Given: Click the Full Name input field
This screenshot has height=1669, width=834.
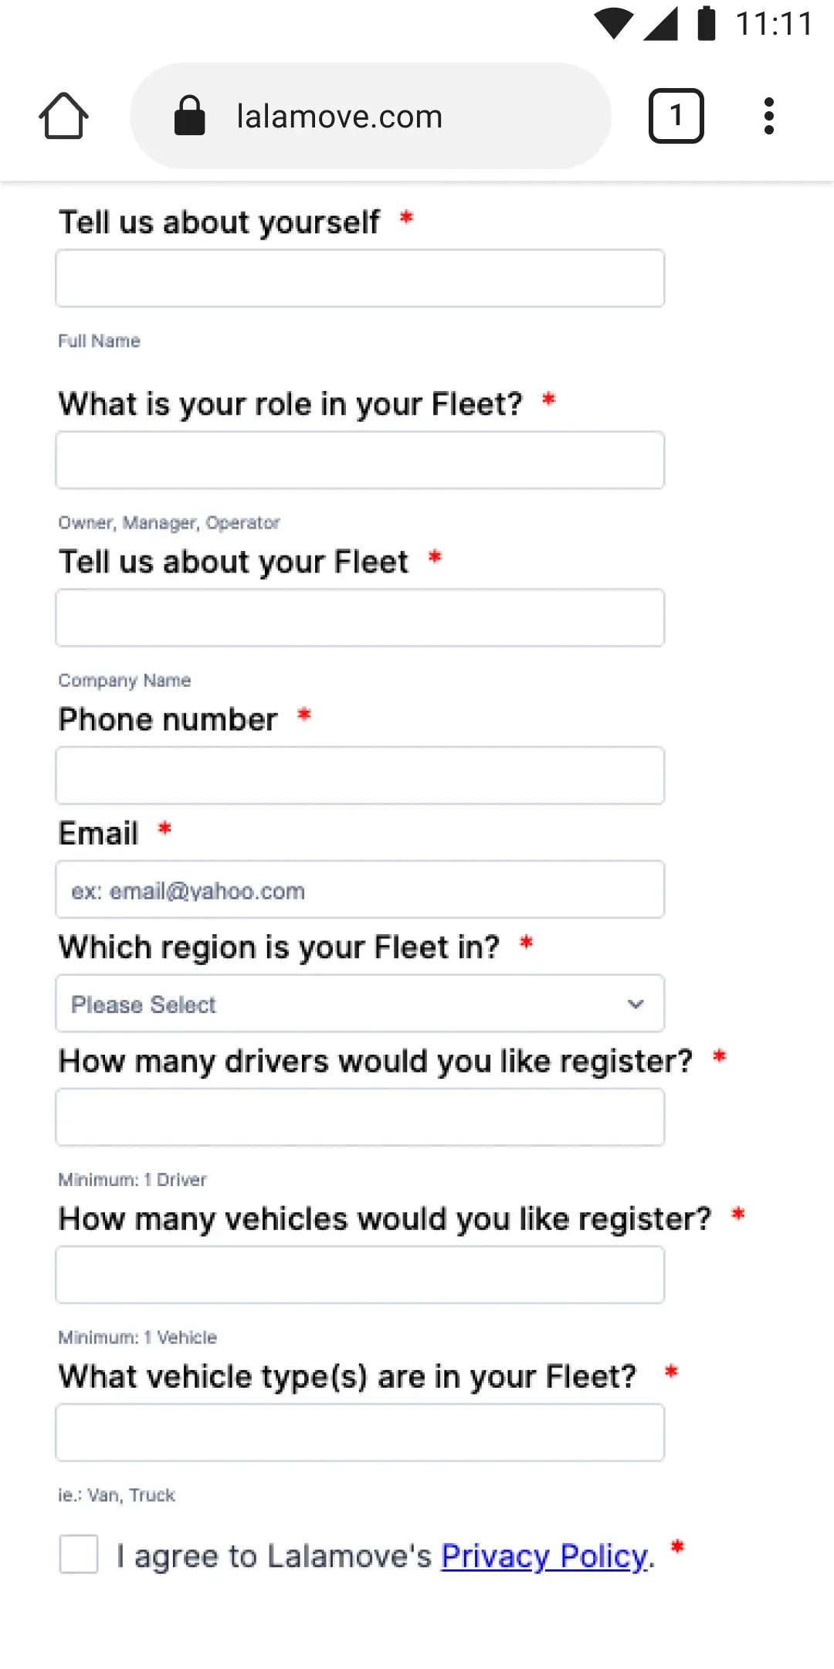Looking at the screenshot, I should coord(359,278).
